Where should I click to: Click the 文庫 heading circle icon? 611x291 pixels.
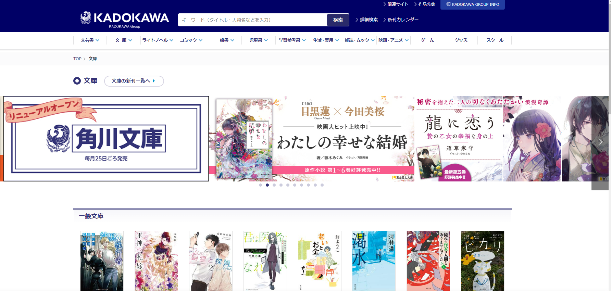77,81
